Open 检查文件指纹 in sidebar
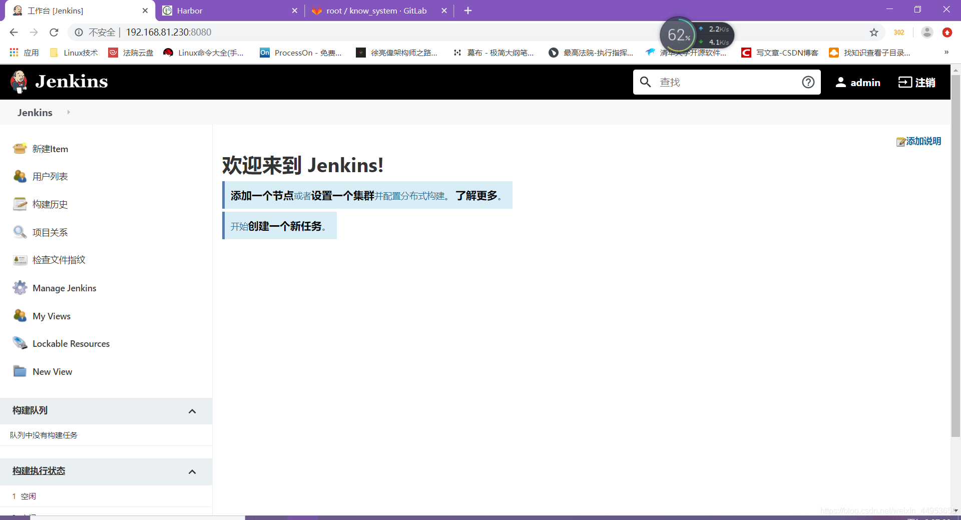The width and height of the screenshot is (961, 520). tap(59, 260)
